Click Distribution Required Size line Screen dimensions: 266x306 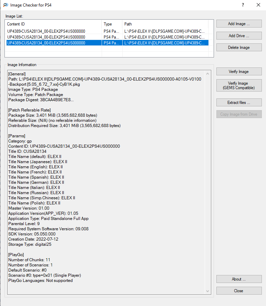click(x=64, y=126)
